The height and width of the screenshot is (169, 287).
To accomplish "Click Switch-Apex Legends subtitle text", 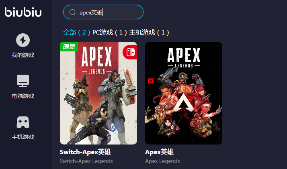I will [86, 161].
